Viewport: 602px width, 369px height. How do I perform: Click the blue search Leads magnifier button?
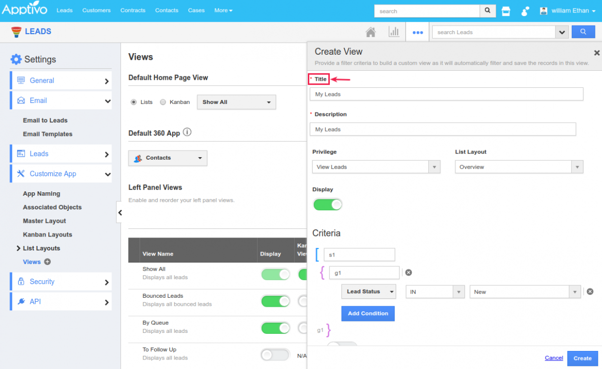pos(583,32)
